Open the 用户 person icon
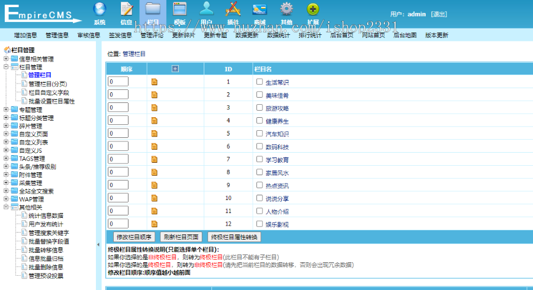Viewport: 533px width, 290px height. (x=206, y=9)
